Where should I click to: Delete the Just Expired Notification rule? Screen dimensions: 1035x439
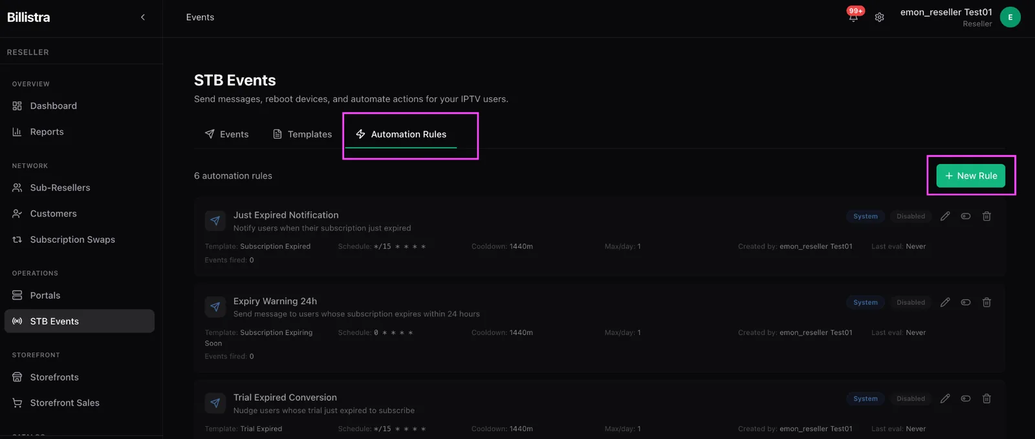(986, 216)
